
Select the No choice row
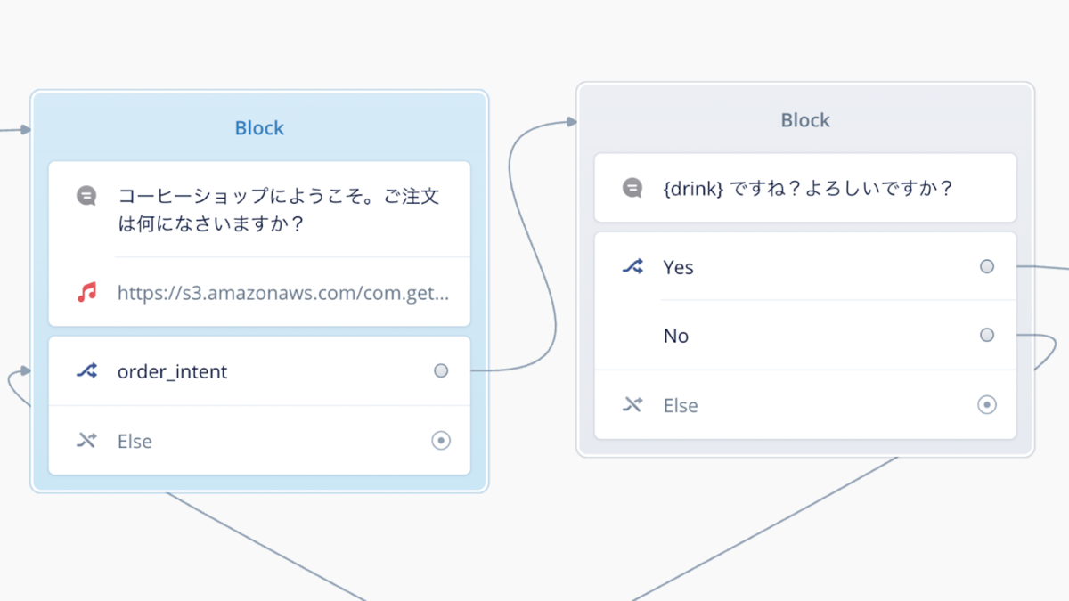(805, 336)
